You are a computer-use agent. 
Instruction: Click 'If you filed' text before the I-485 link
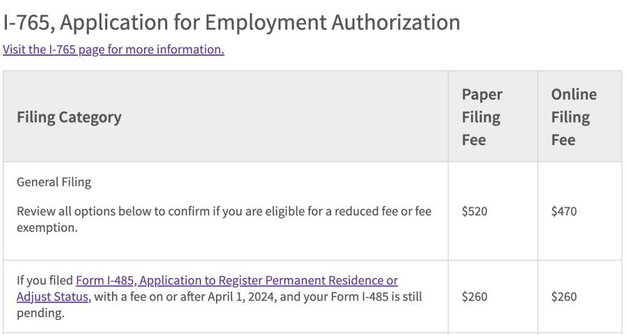coord(45,281)
